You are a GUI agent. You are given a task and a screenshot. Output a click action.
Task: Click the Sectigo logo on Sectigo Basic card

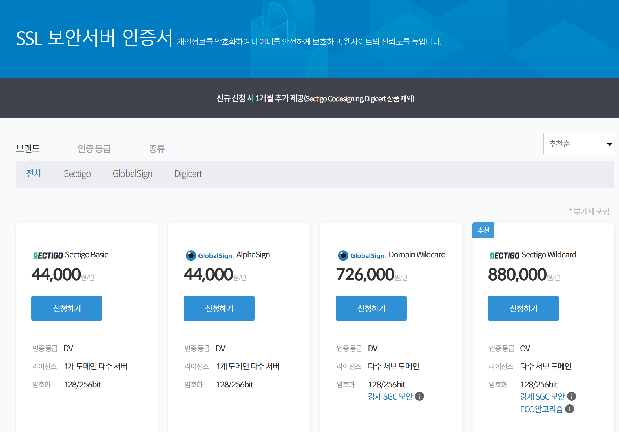[x=48, y=255]
